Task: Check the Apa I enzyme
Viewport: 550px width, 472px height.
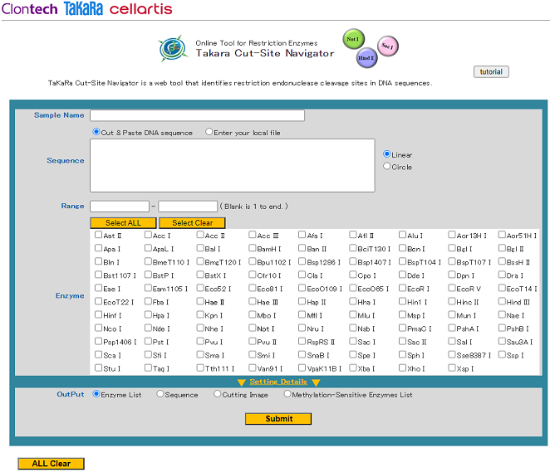Action: [99, 248]
